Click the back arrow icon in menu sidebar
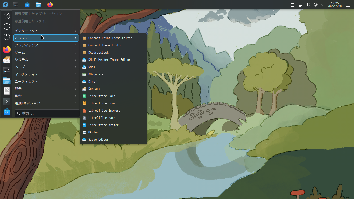 point(7,16)
